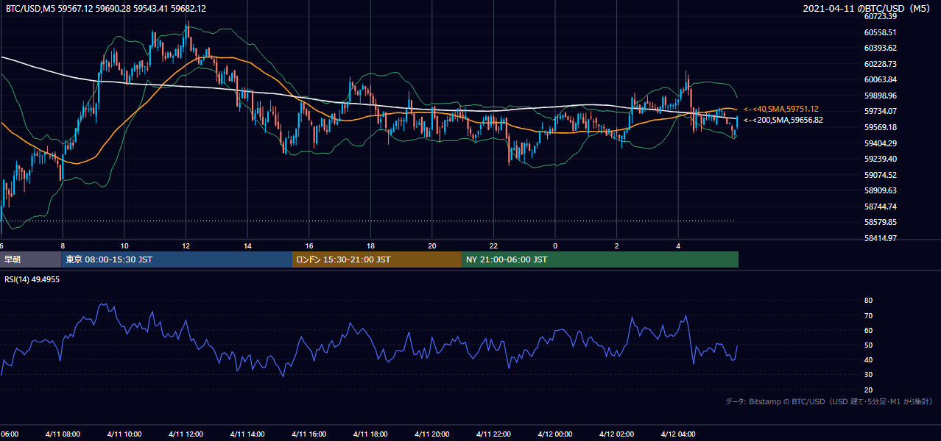Click the RSI axis value 40
The height and width of the screenshot is (441, 941).
pyautogui.click(x=868, y=360)
